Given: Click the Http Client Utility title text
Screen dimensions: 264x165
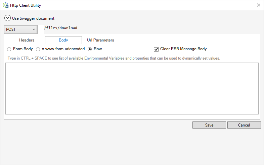Looking at the screenshot, I should 26,5.
